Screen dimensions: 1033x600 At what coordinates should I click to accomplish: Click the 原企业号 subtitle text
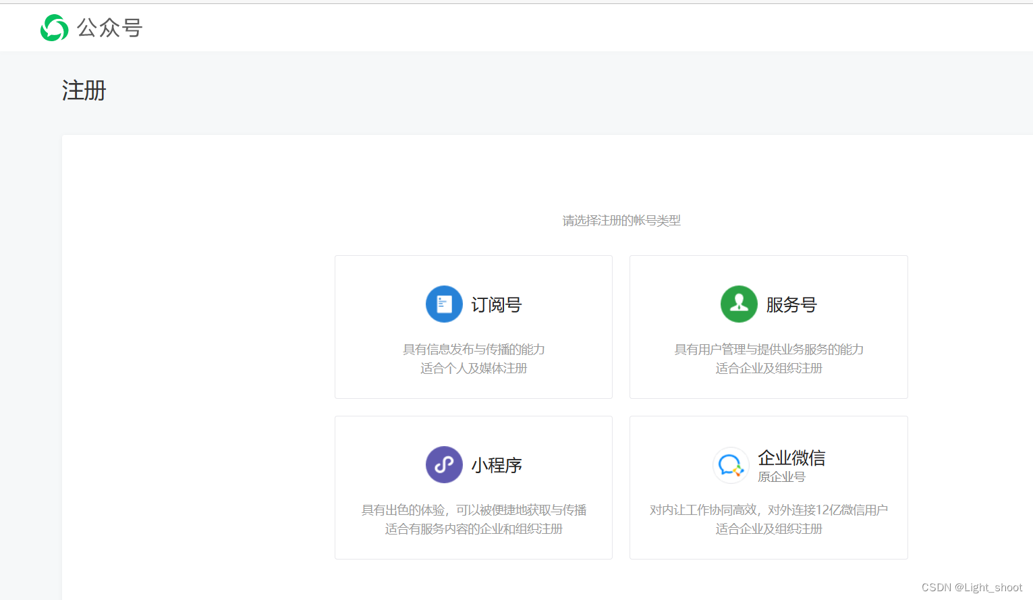pyautogui.click(x=781, y=477)
